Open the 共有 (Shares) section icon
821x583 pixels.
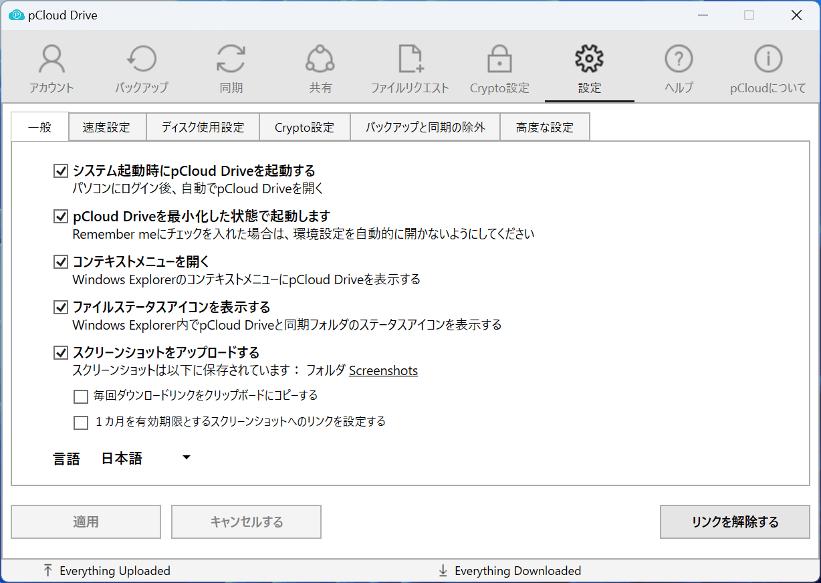click(x=320, y=60)
